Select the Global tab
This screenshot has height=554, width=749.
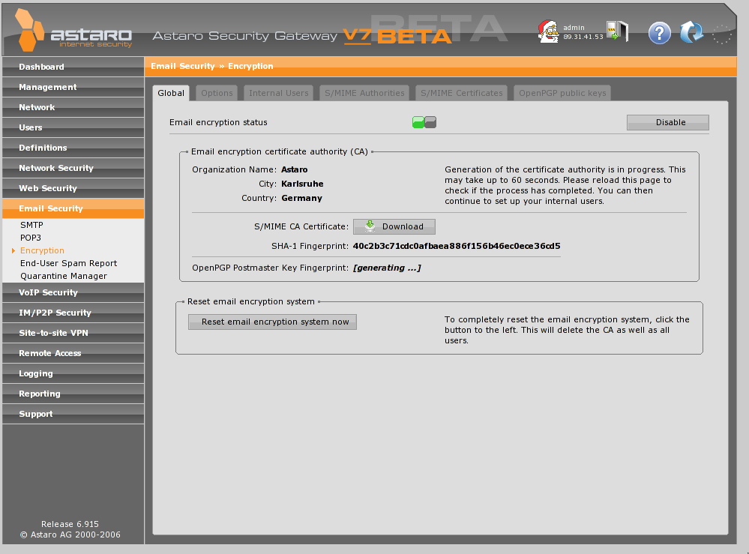point(171,93)
